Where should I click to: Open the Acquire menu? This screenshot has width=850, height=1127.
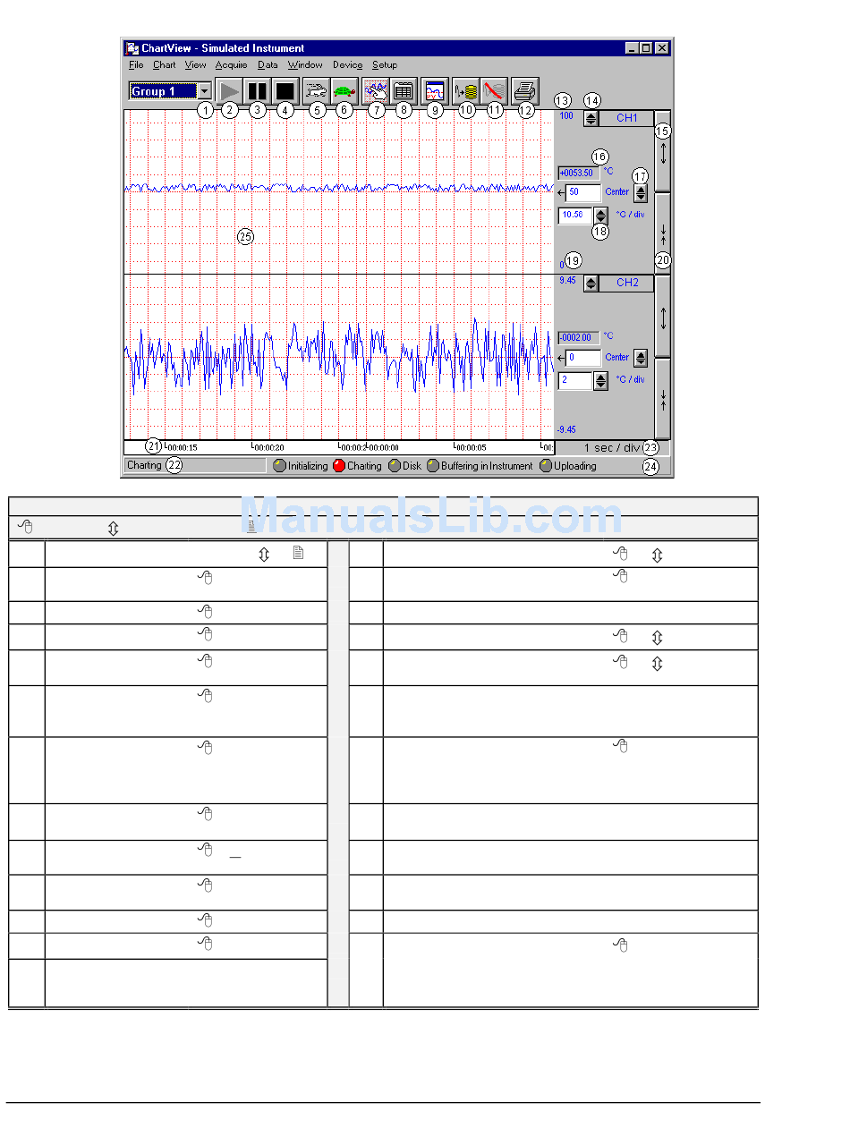(231, 65)
